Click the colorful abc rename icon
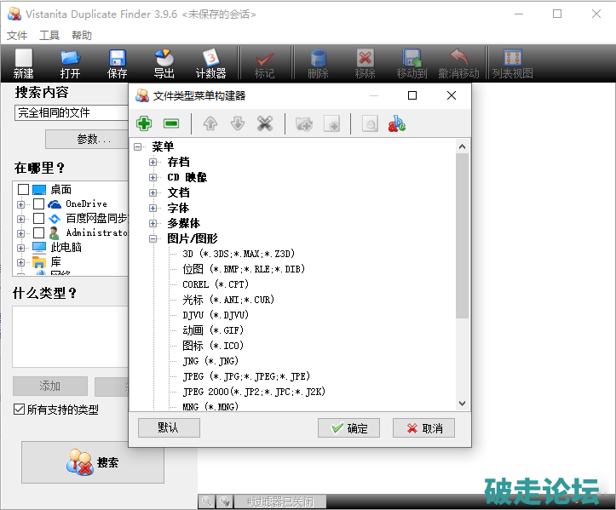This screenshot has width=616, height=510. [396, 123]
